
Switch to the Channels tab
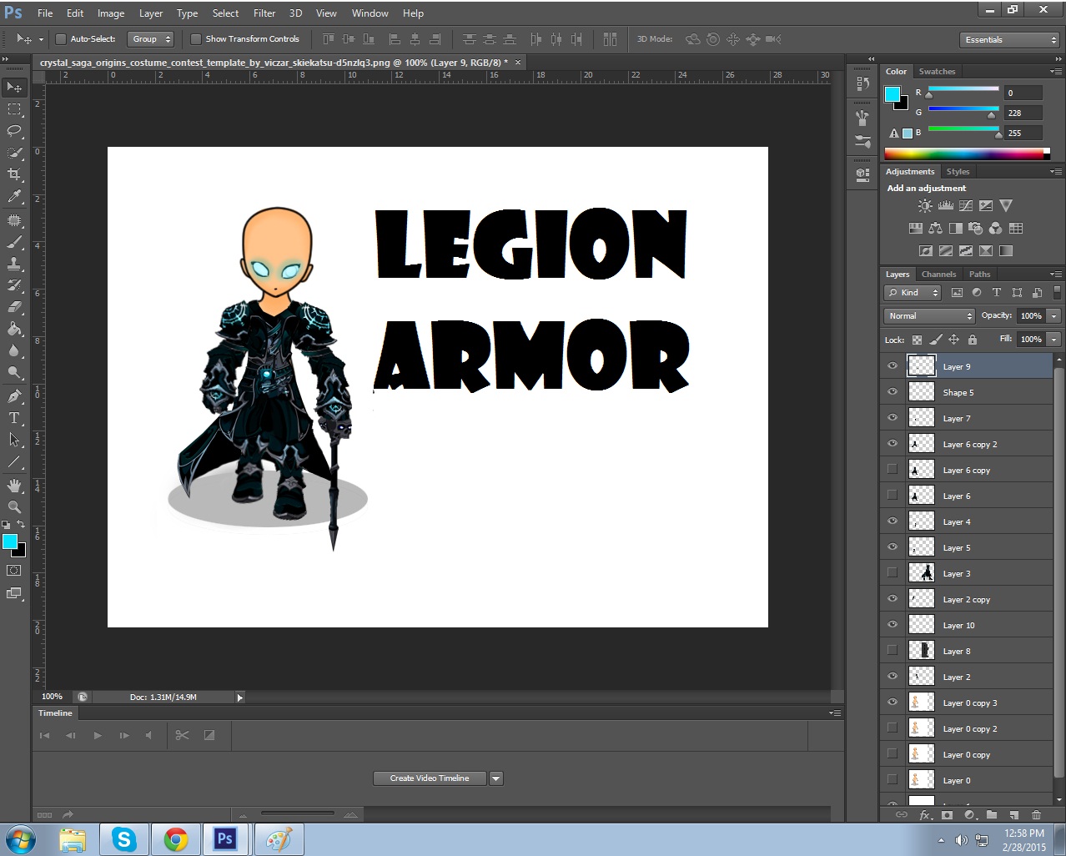[x=938, y=274]
